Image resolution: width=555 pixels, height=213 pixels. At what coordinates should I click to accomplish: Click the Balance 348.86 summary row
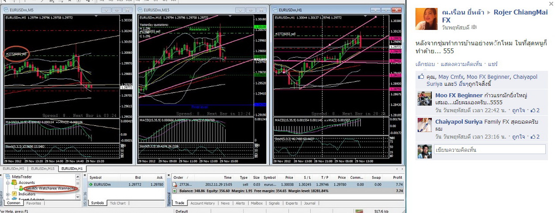[288, 191]
